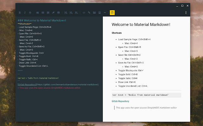Insert an image with the picture icon
Viewport: 203px width, 126px height.
(x=95, y=13)
